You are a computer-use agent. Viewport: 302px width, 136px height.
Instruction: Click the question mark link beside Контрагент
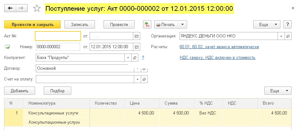143,58
